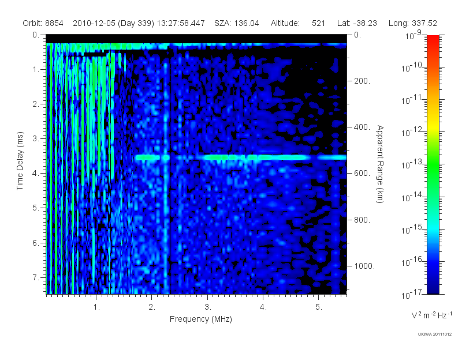The width and height of the screenshot is (462, 346).
Task: Click the time delay tick label '3.'
Action: coord(36,138)
